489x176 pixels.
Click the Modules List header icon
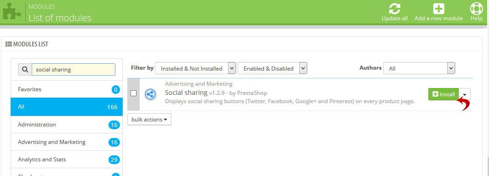[x=9, y=44]
